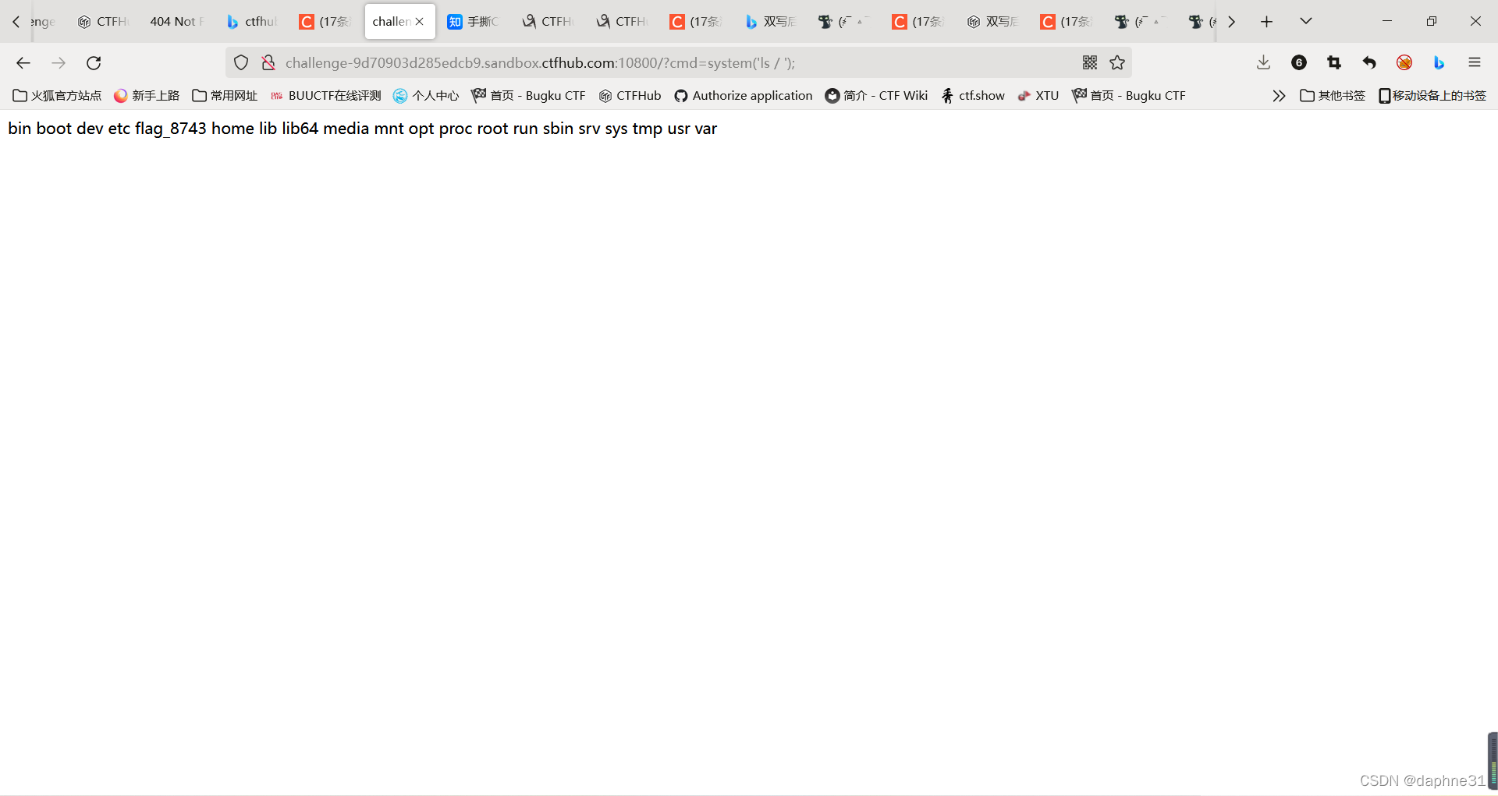This screenshot has height=796, width=1498.
Task: Show more bookmarks overflow chevron
Action: pos(1279,96)
